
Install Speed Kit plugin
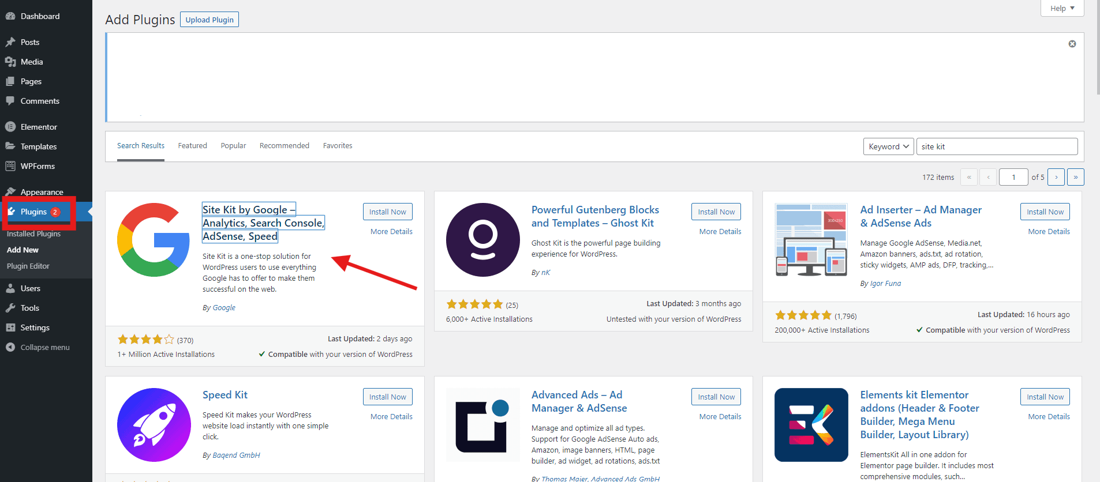click(388, 397)
